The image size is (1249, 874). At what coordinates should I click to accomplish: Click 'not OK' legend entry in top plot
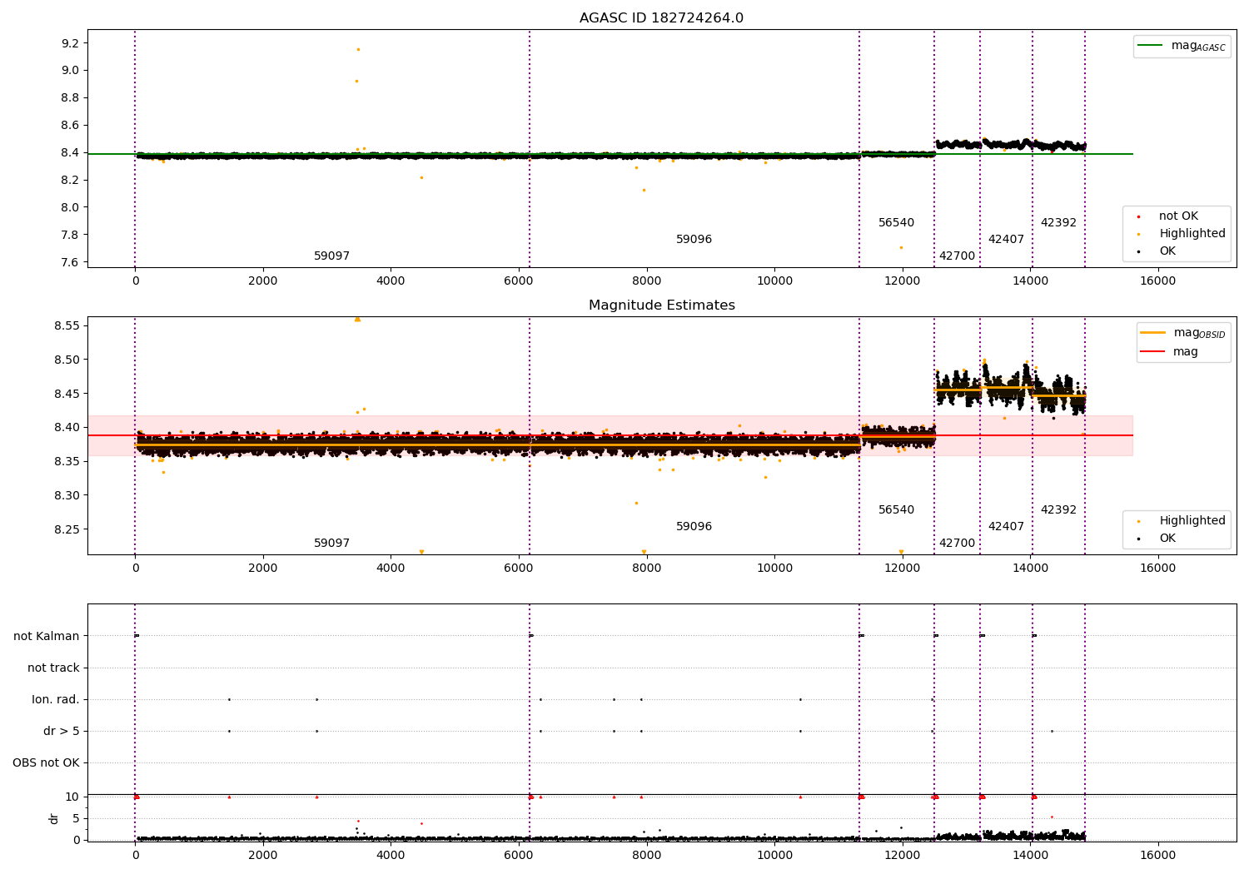(x=1178, y=216)
